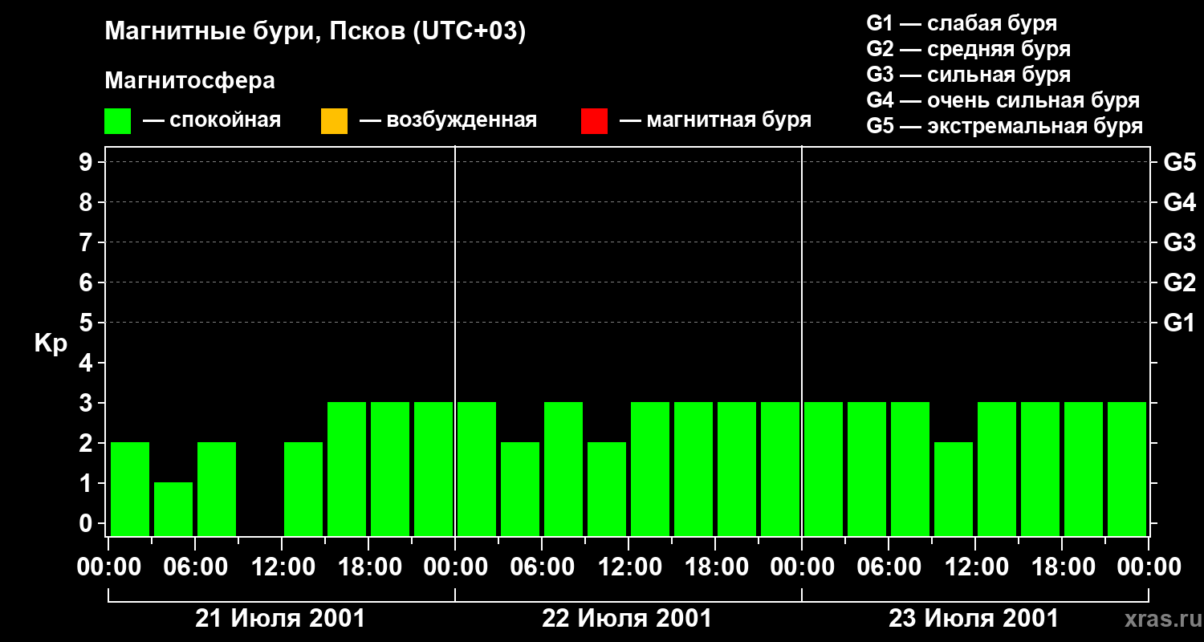Click the 22 July 00:00–03:00 bar
Screen dimensions: 1204x642
[x=477, y=469]
